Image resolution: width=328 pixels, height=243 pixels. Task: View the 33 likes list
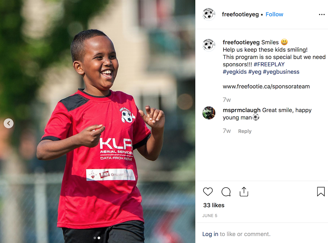pyautogui.click(x=214, y=205)
